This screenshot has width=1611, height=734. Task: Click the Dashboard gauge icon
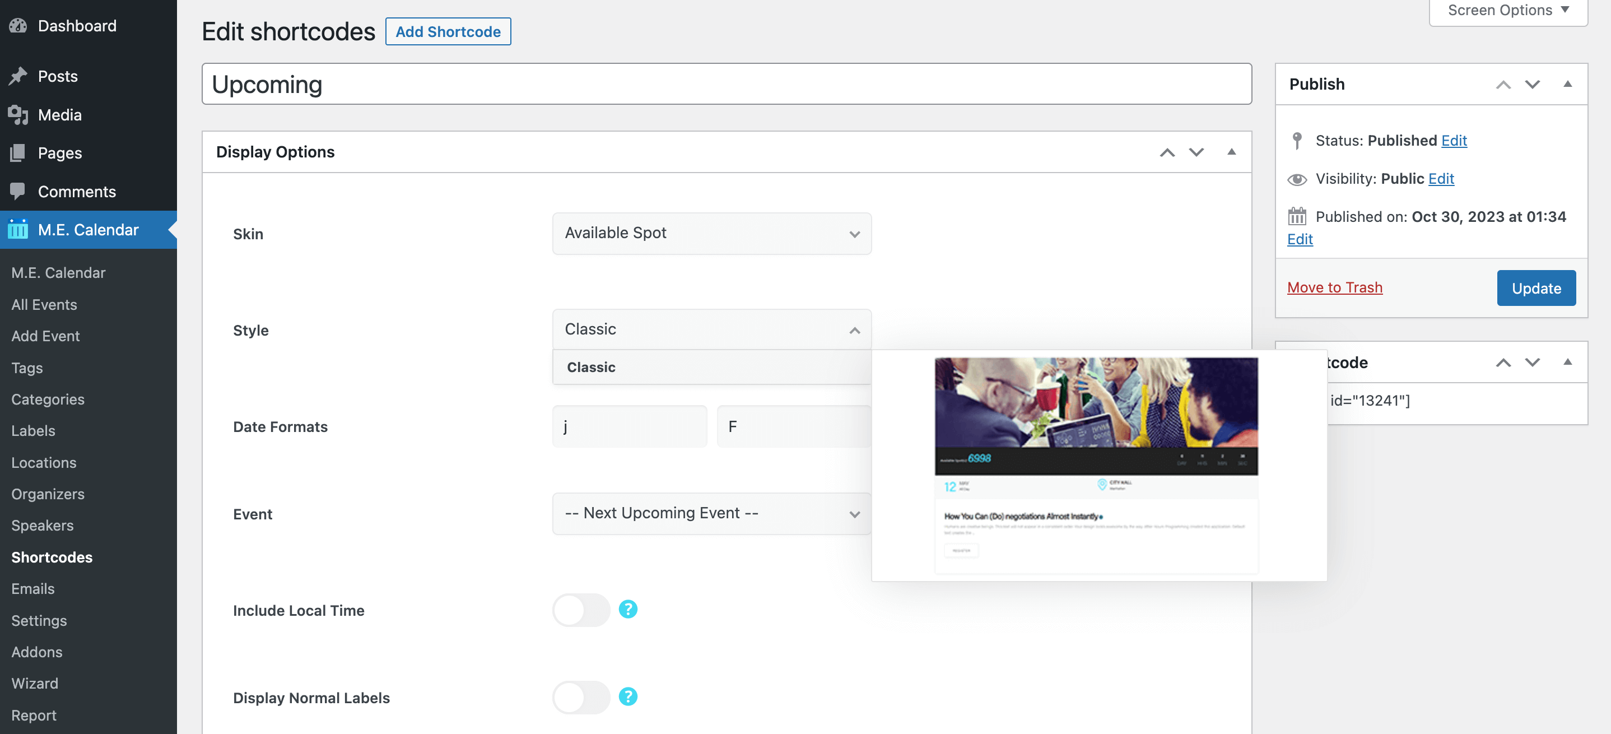[x=18, y=26]
